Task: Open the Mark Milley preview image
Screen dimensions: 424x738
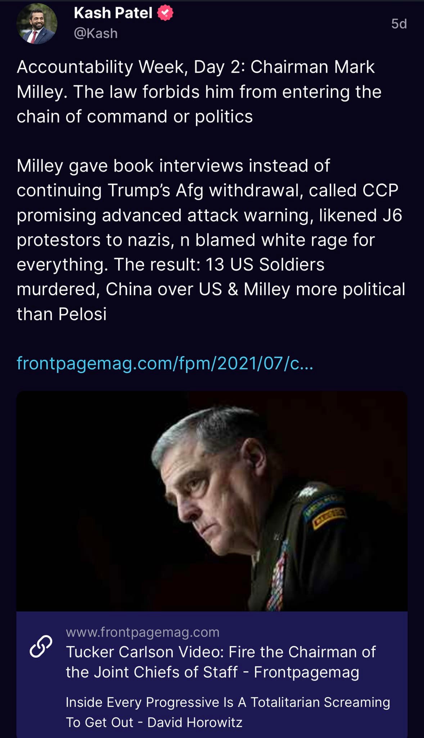Action: pos(212,501)
